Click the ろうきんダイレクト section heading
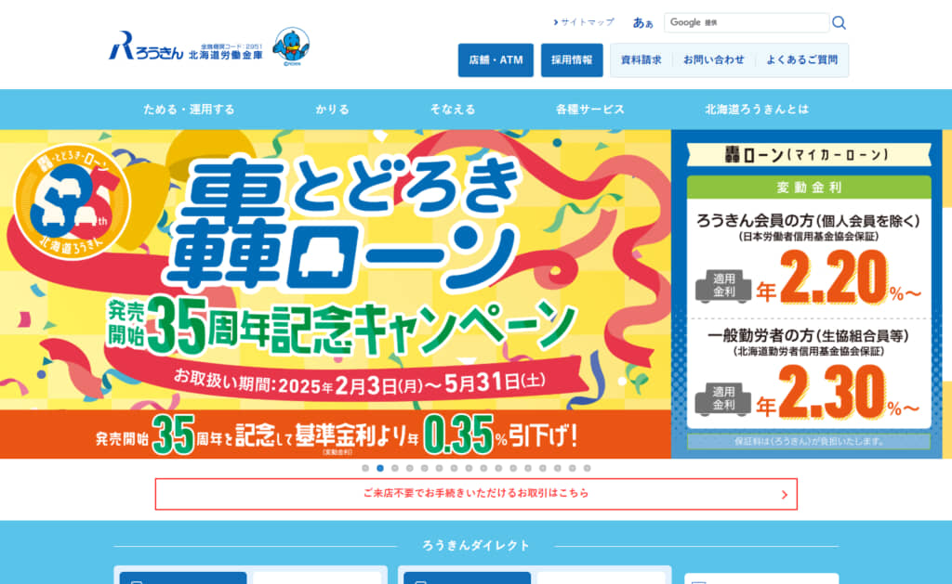The width and height of the screenshot is (952, 584). 476,546
